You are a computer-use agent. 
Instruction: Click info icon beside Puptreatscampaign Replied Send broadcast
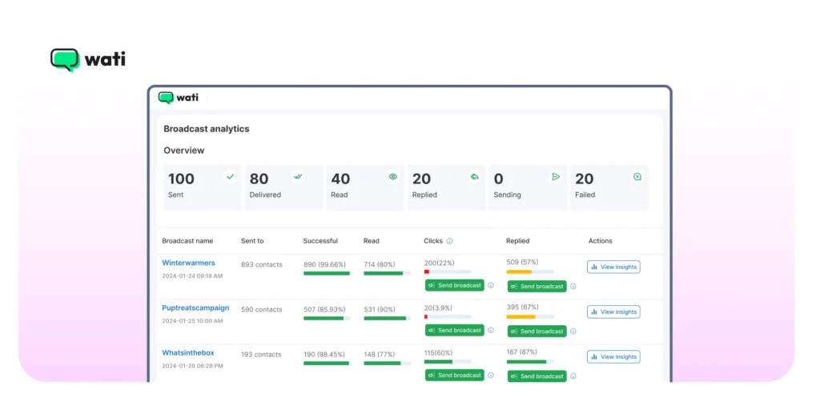coord(573,332)
